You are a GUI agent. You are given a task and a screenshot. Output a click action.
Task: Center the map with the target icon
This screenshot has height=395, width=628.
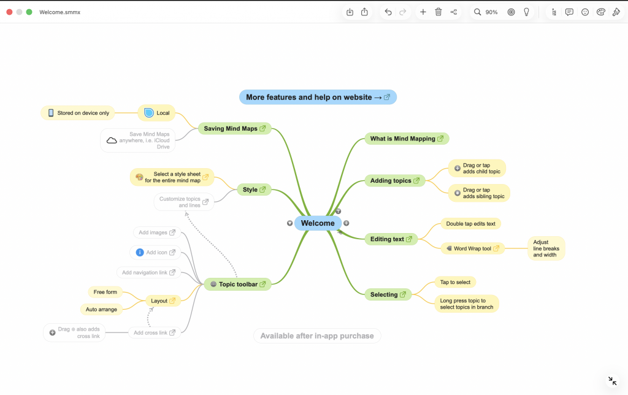(x=511, y=12)
